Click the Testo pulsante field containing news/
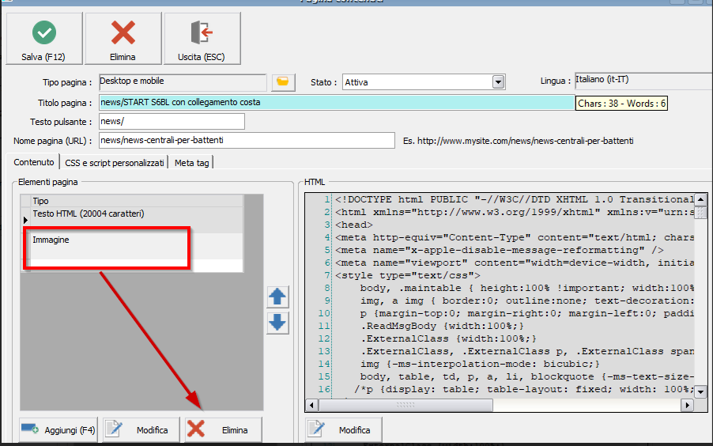This screenshot has width=713, height=446. [172, 122]
